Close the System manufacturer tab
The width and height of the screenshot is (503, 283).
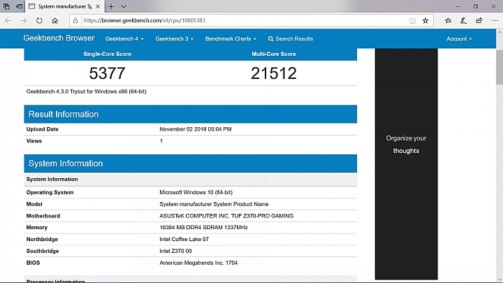(98, 6)
